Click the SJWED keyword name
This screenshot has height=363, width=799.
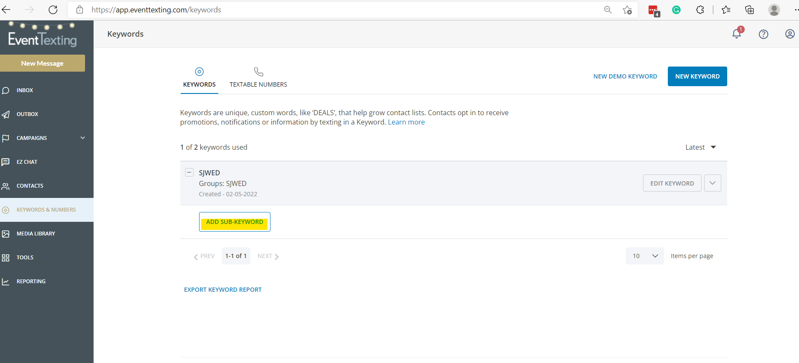point(209,173)
